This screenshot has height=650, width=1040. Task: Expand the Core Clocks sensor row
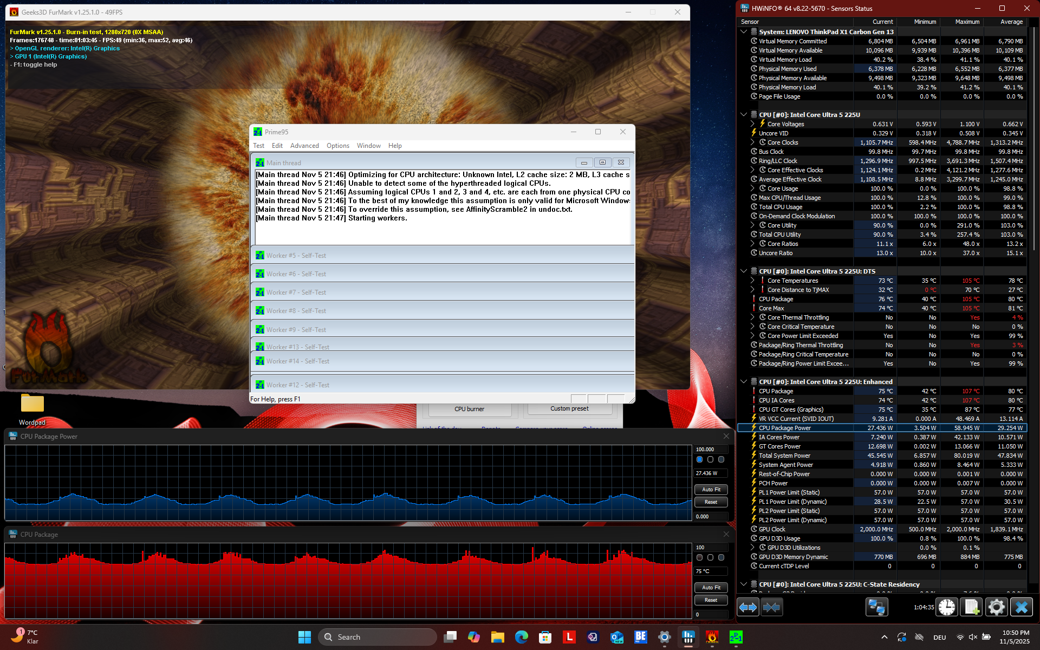pyautogui.click(x=752, y=142)
